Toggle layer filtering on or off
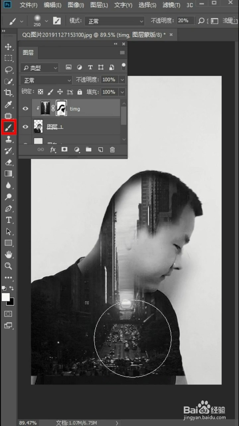Viewport: 239px width, 426px height. pos(123,67)
